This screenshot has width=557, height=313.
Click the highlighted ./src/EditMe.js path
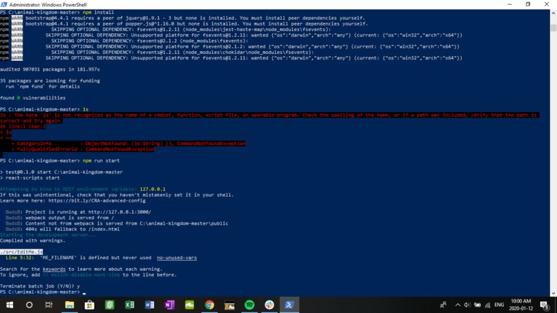point(21,252)
